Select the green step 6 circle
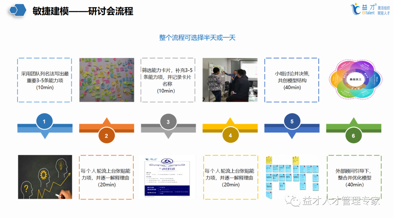The width and height of the screenshot is (393, 218). (x=353, y=136)
